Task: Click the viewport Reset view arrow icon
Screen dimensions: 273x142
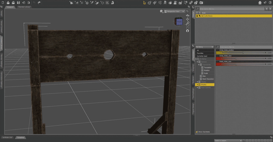Action: [x=187, y=31]
